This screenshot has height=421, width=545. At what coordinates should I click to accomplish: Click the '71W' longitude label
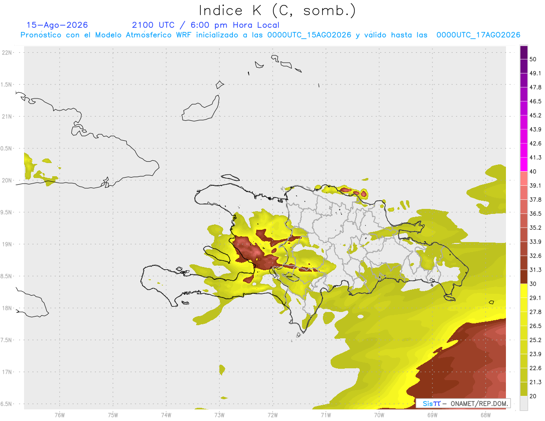click(x=326, y=415)
